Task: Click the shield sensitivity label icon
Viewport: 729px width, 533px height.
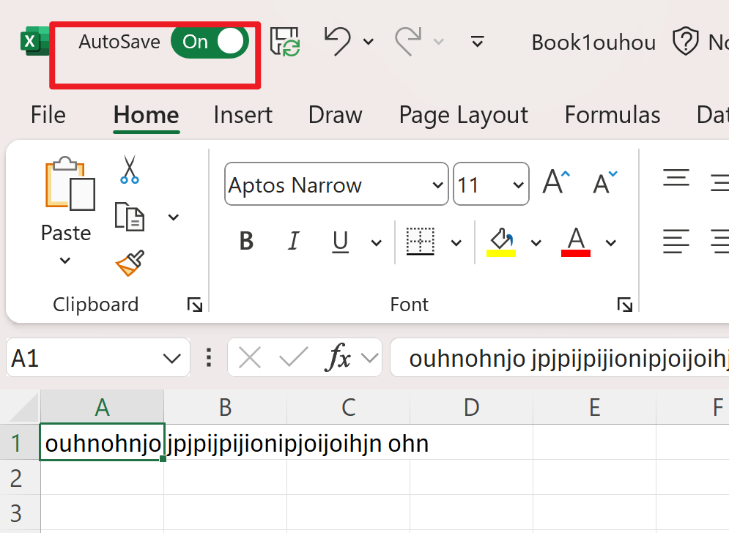Action: tap(685, 41)
